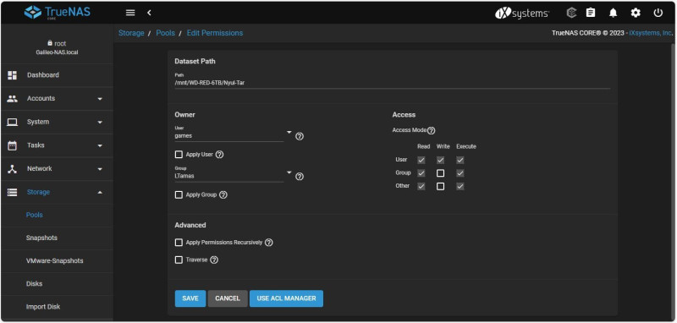Screen dimensions: 677x323
Task: Show help for Access Mode
Action: coord(431,130)
